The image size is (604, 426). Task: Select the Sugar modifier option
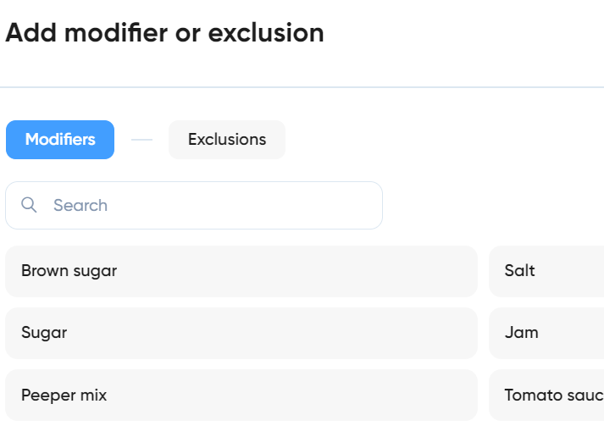pos(241,333)
